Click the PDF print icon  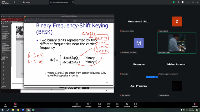pos(110,21)
